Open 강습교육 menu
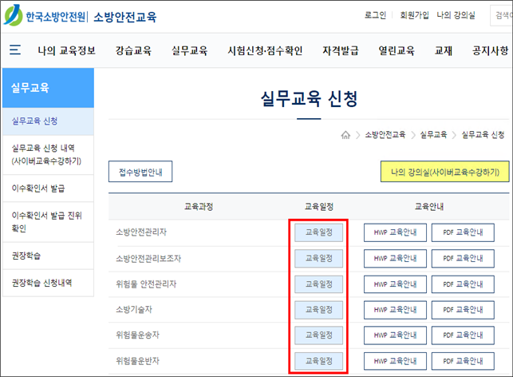 (133, 50)
